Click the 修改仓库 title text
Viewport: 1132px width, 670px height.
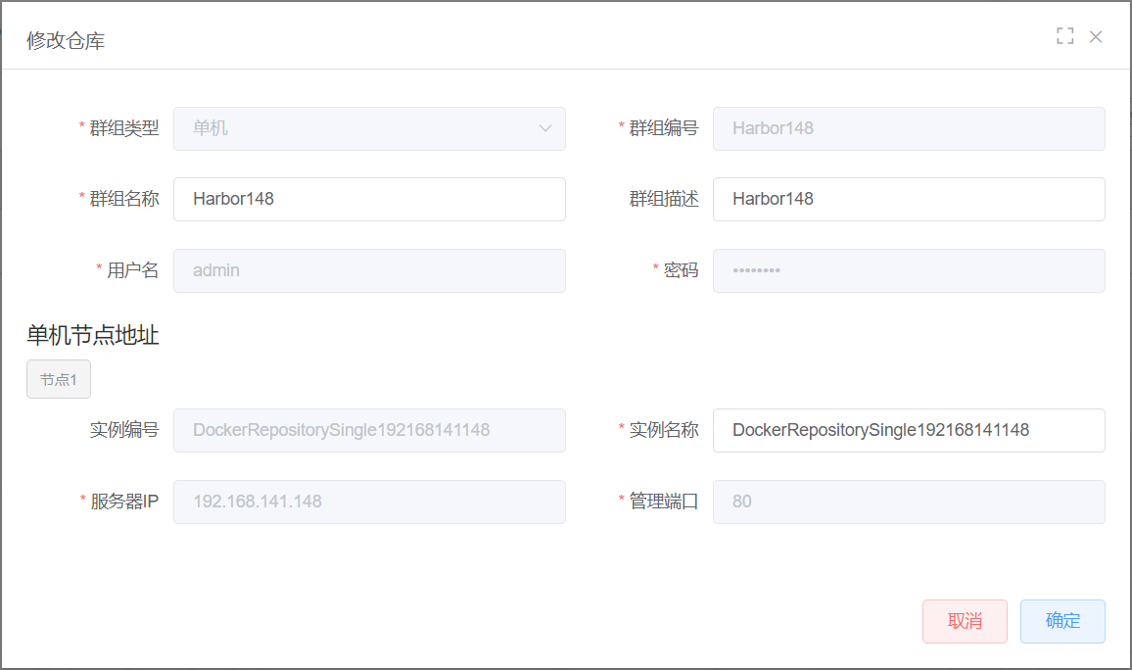tap(66, 40)
